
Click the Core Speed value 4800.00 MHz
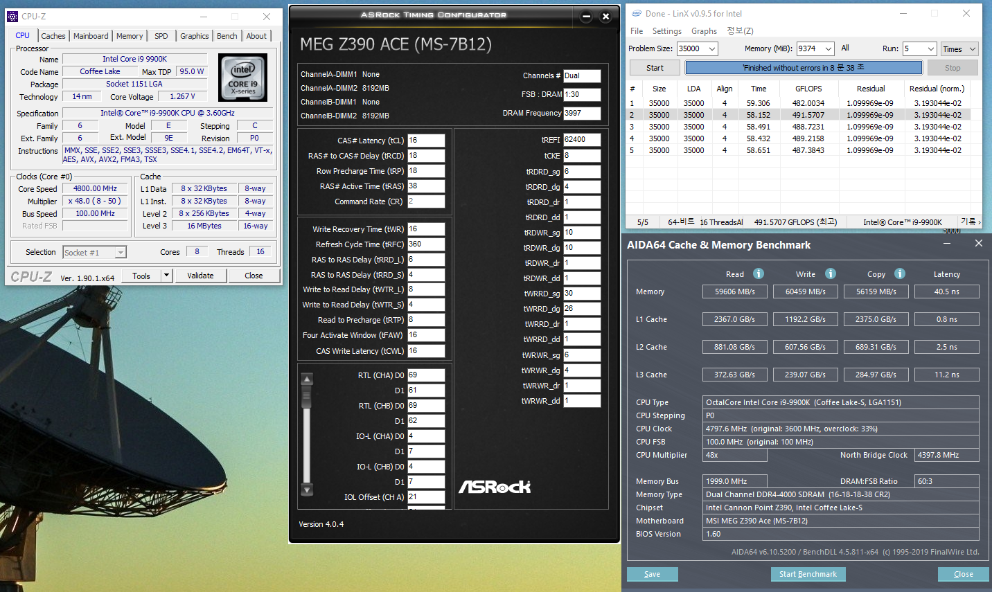pos(96,188)
